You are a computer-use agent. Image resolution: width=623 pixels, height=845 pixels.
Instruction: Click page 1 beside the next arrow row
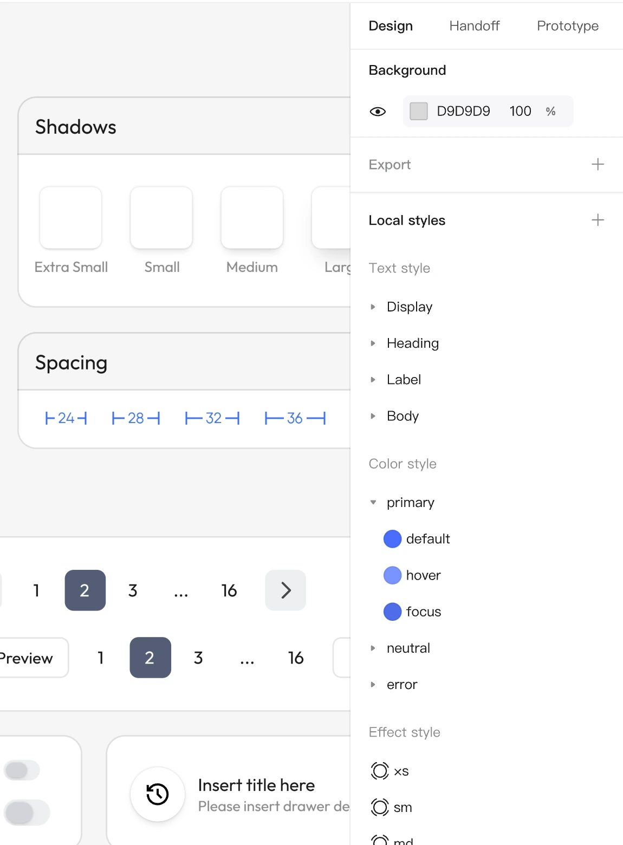[x=36, y=590]
